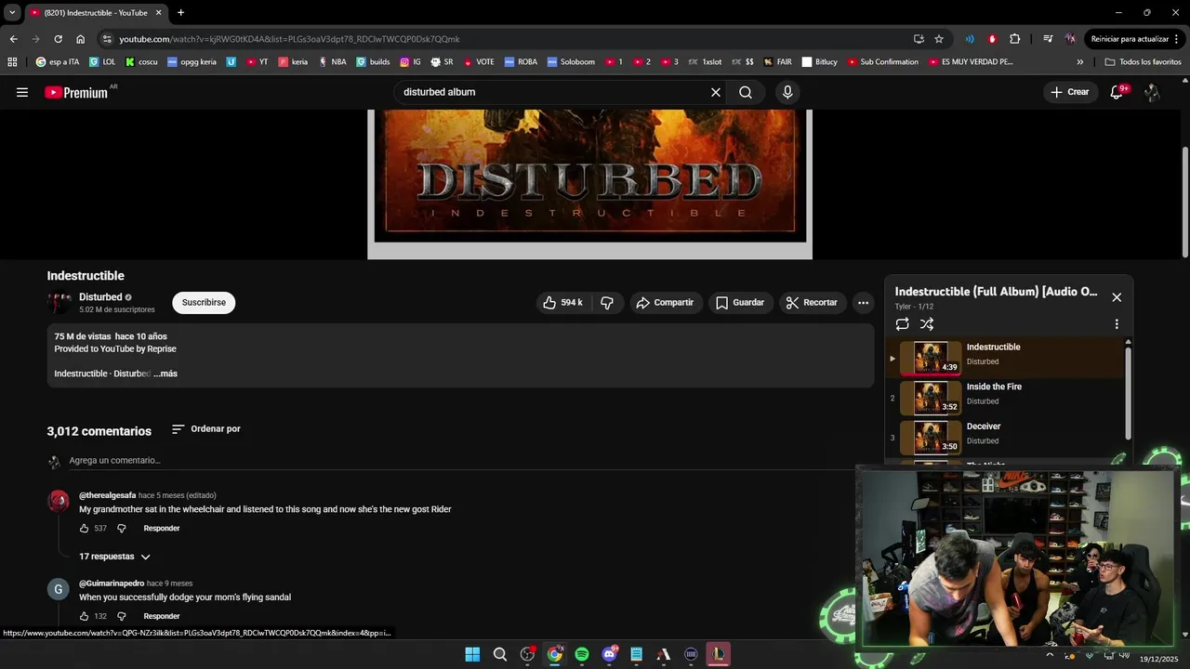Reply to the @Guimarinapedro comment
The image size is (1190, 669).
pyautogui.click(x=162, y=616)
